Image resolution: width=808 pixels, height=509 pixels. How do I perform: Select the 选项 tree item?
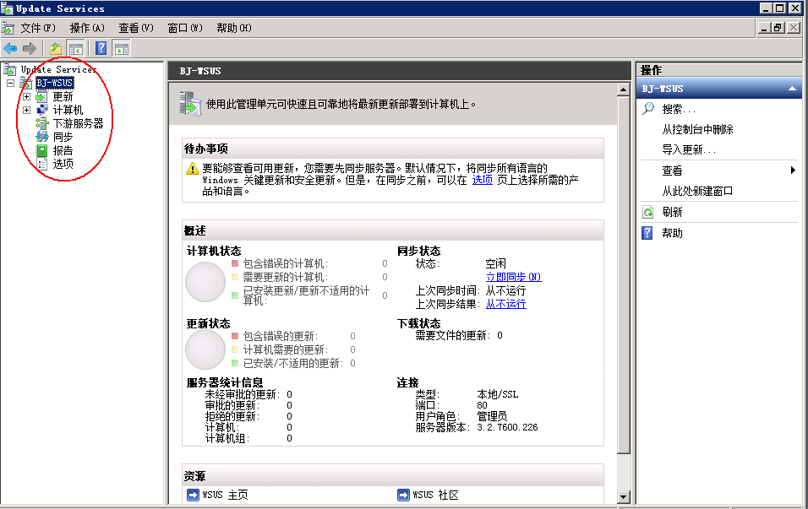click(63, 164)
